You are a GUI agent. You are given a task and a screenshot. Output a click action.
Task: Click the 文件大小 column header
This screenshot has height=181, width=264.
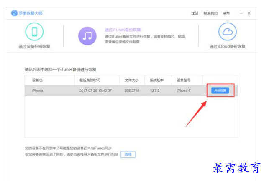[x=132, y=80]
